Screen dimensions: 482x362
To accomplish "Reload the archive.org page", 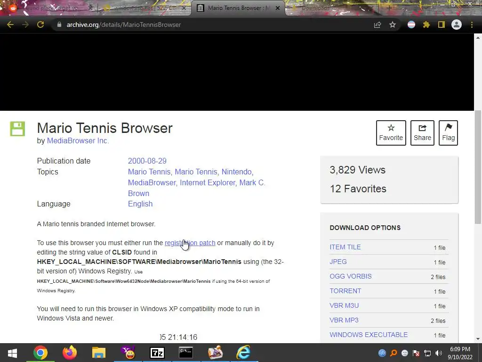I will click(x=40, y=25).
